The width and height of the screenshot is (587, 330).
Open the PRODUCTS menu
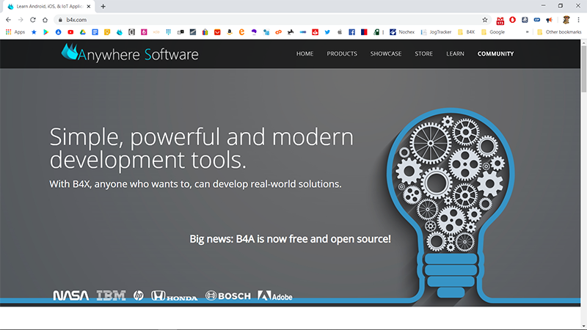(342, 54)
